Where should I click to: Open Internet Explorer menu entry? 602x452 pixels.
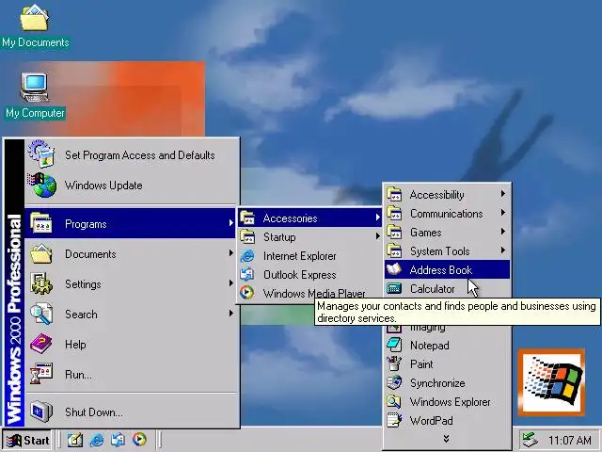coord(309,256)
